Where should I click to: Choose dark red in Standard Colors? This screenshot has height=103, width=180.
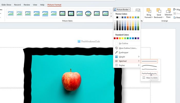pyautogui.click(x=115, y=38)
